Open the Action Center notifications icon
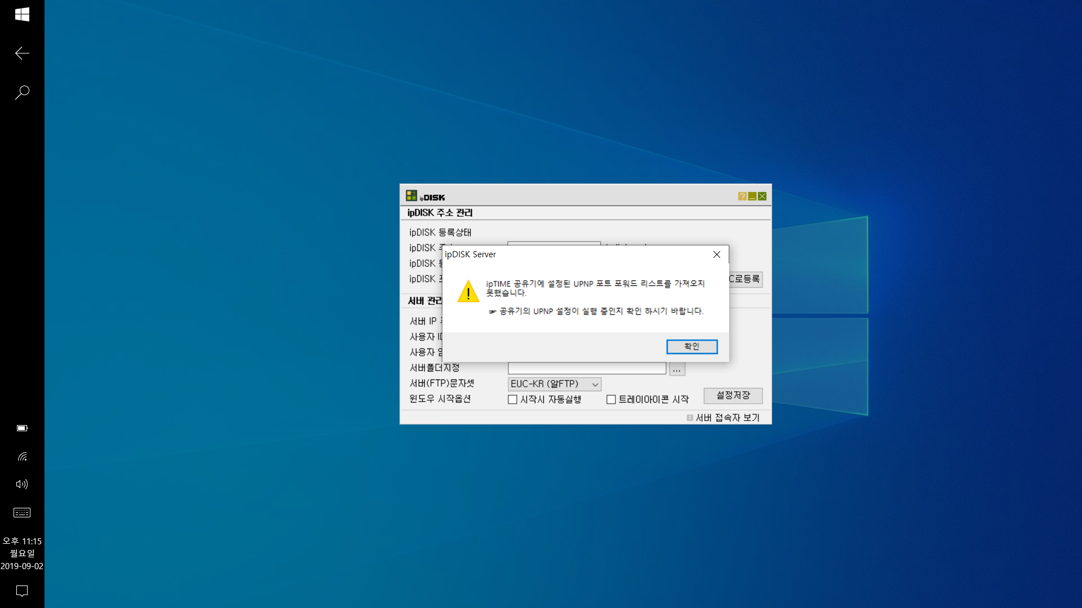 (22, 591)
